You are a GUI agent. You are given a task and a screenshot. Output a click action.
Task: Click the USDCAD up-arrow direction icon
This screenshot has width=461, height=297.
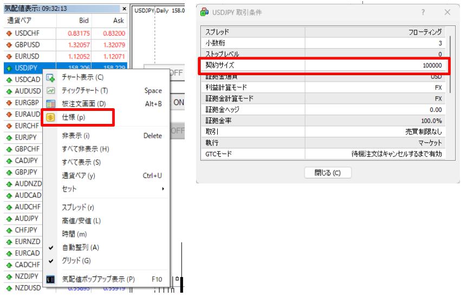[9, 80]
